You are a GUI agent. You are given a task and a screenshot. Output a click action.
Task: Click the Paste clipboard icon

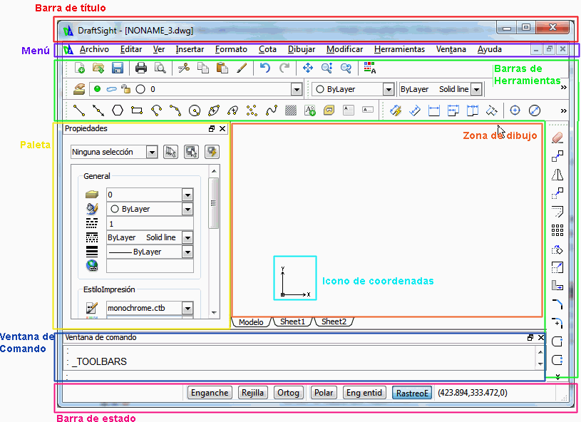point(222,68)
